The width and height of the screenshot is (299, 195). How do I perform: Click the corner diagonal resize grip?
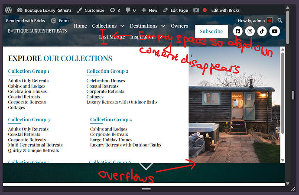coord(293,189)
